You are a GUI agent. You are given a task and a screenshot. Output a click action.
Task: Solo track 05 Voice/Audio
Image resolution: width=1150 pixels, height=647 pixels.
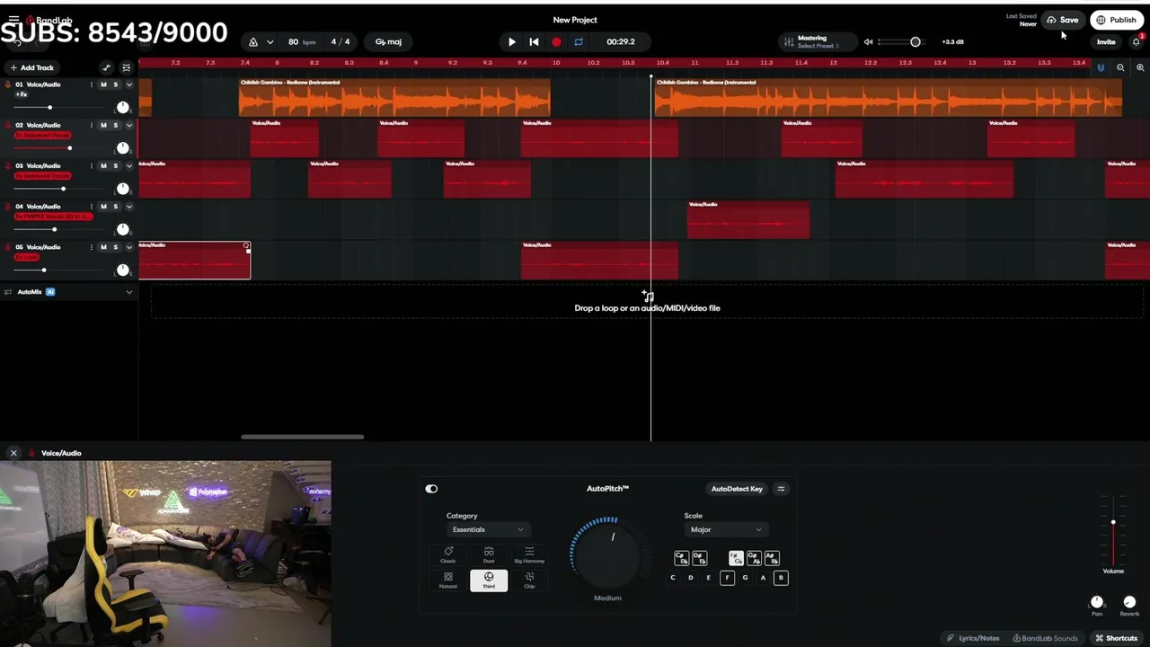[115, 246]
